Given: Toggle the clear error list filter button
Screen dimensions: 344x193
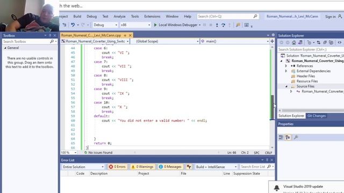Looking at the screenshot, I should click(189, 167).
